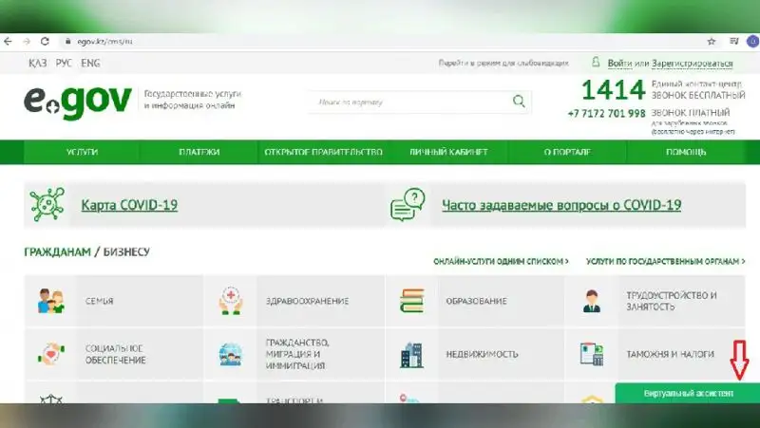Click the FAQ chat bubble icon
This screenshot has height=428, width=760.
pyautogui.click(x=408, y=205)
